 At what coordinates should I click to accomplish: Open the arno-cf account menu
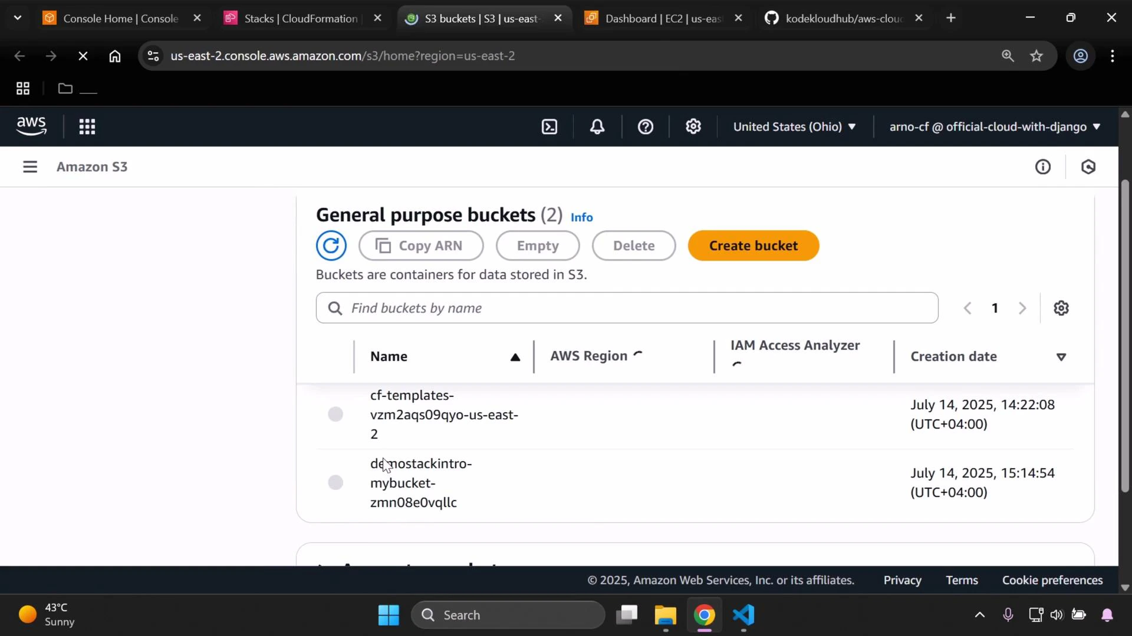993,127
